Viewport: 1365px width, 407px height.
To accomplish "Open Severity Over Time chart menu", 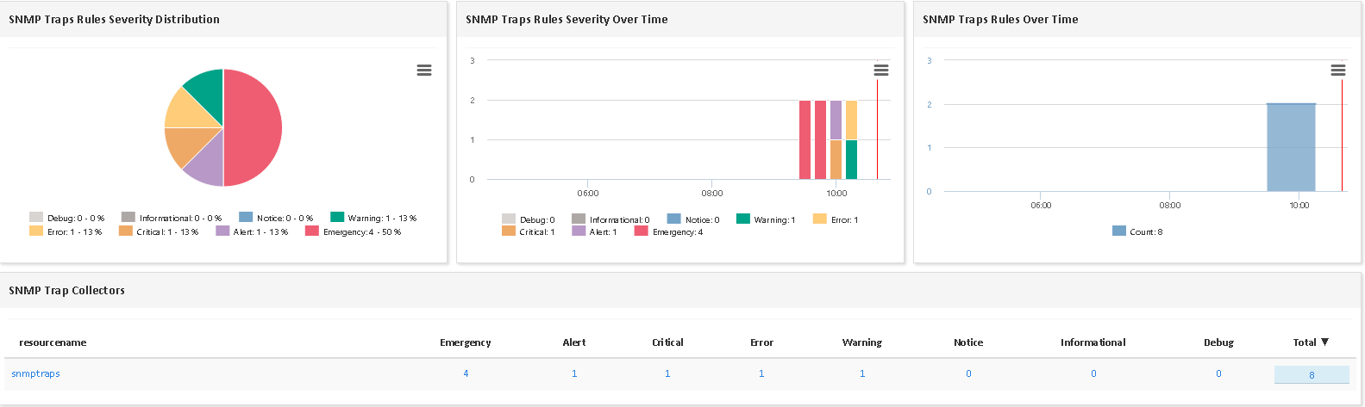I will pyautogui.click(x=880, y=71).
